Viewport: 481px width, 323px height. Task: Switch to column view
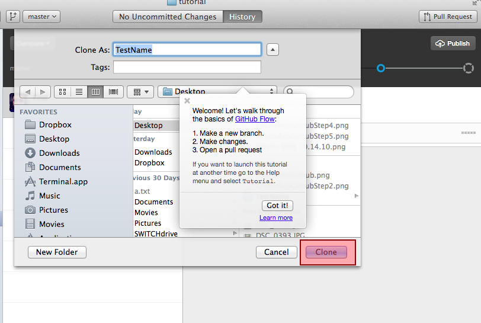(x=95, y=91)
